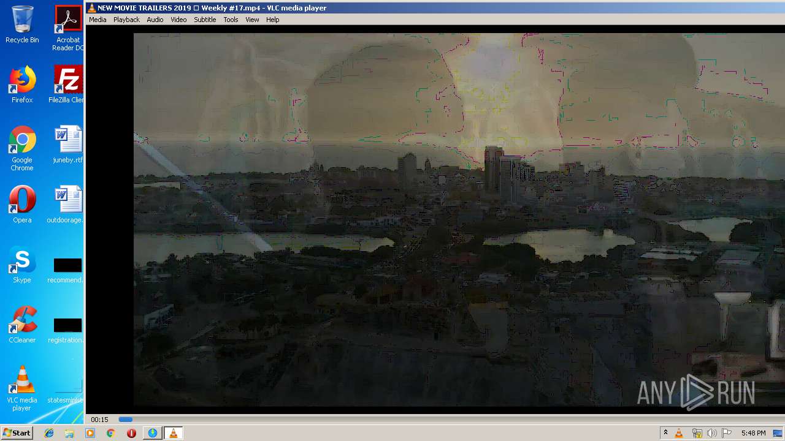This screenshot has height=441, width=785.
Task: Open Recycle Bin desktop icon
Action: (22, 24)
